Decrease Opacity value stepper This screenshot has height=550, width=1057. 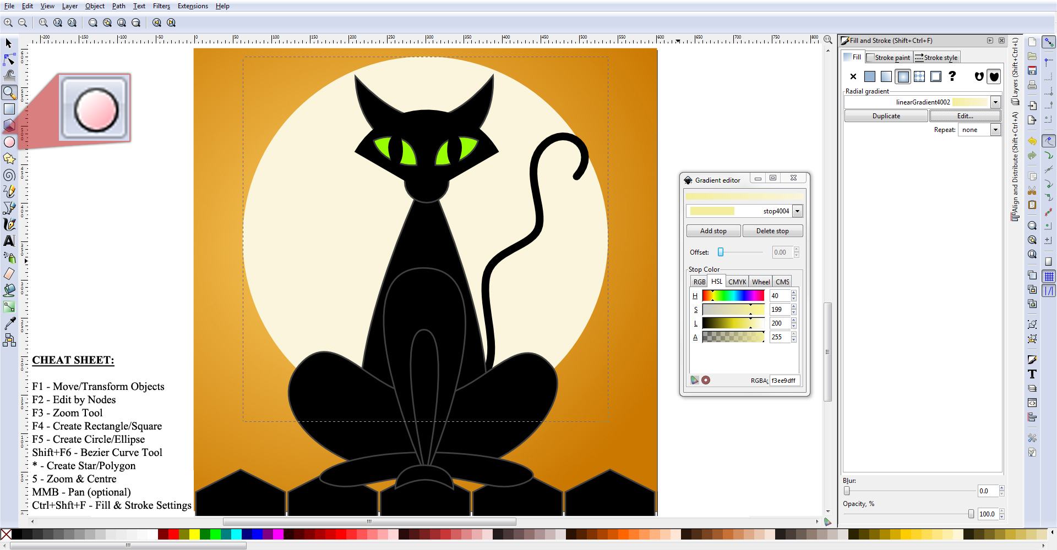point(1001,517)
